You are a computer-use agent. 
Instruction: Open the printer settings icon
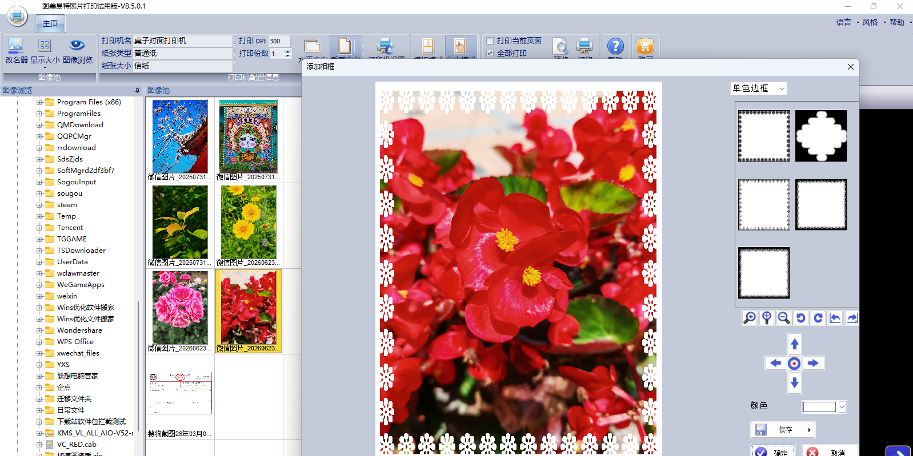coord(386,47)
